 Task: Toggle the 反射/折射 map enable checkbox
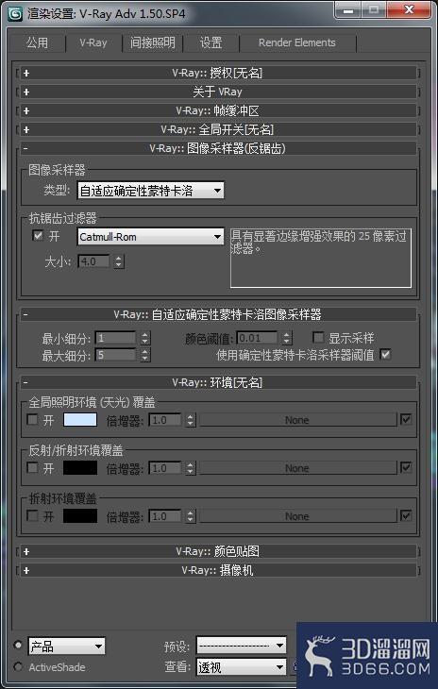406,468
